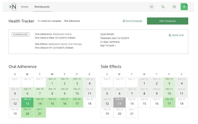Screen dimensions: 198x124
Task: Select Dec 31 in Oral Adherence calendar
Action: point(27,112)
